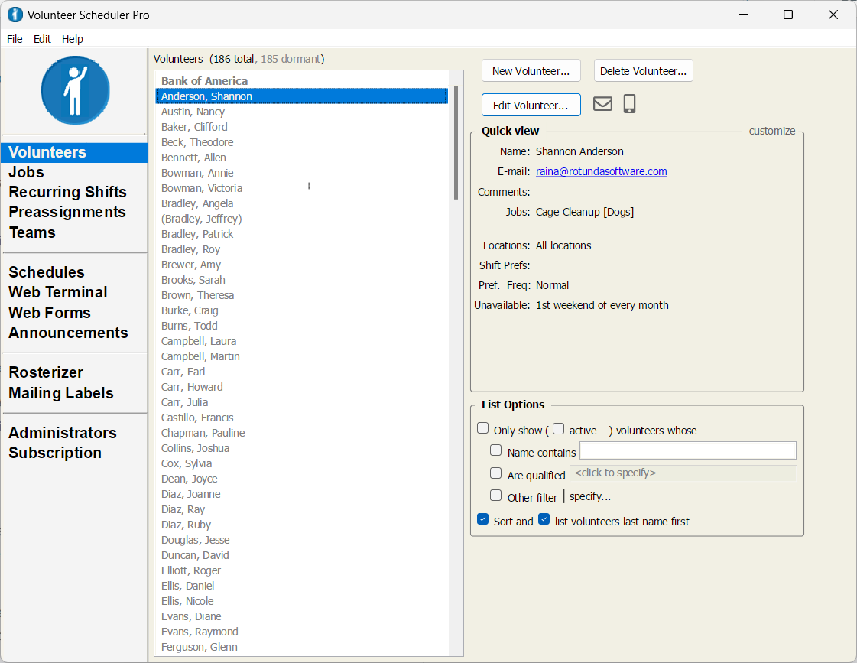The width and height of the screenshot is (857, 663).
Task: Uncheck list volunteers last name first
Action: [x=544, y=518]
